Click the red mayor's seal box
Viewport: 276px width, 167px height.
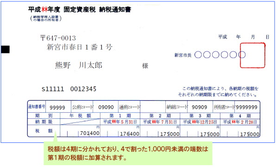tap(252, 55)
